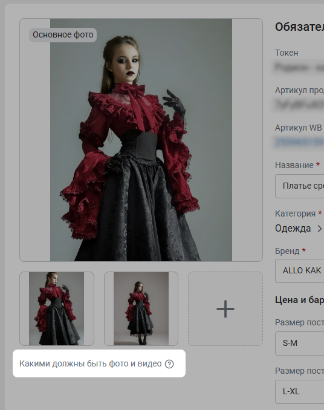The width and height of the screenshot is (324, 410).
Task: Open the question mark help icon
Action: [x=169, y=364]
